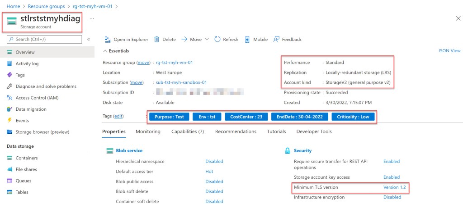Click the Feedback icon in toolbar
The width and height of the screenshot is (463, 204).
coord(276,40)
